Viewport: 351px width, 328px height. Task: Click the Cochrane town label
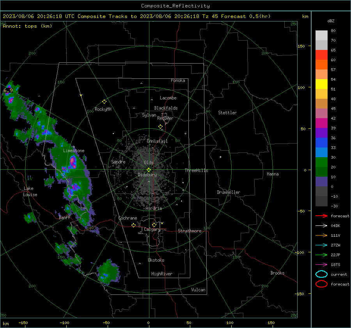click(x=128, y=218)
